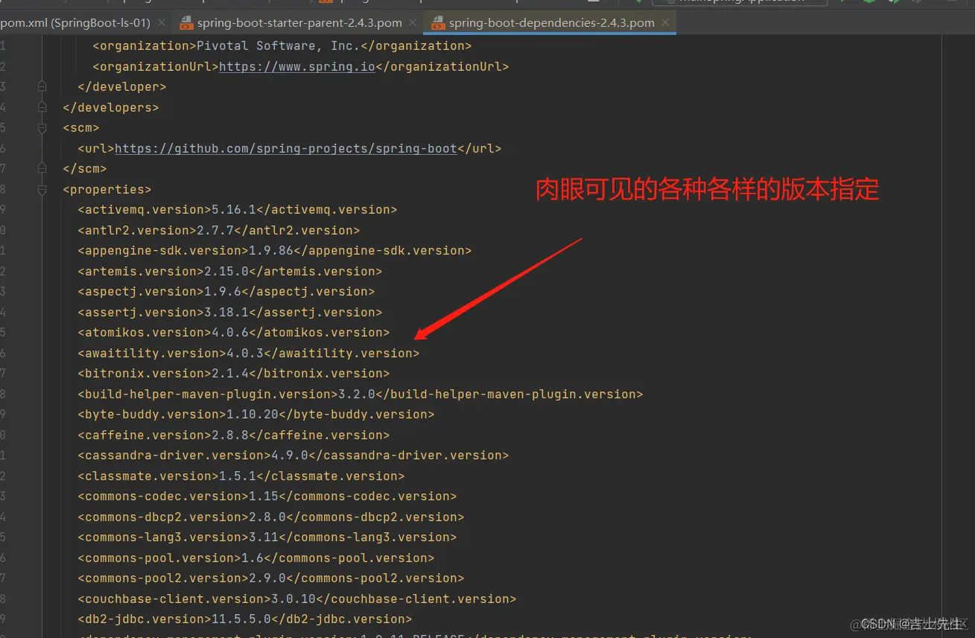Screen dimensions: 975x638
Task: Click the db2-jdbc.version 11.5.5.0 line
Action: pyautogui.click(x=244, y=619)
